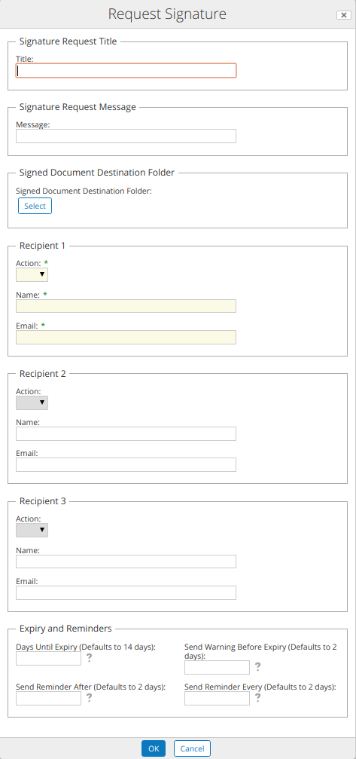Click the help icon for Send Reminder After
Screen dimensions: 356x759
89,698
